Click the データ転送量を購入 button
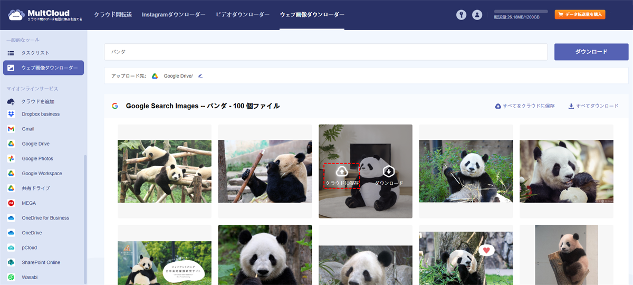Screen dimensions: 633x285 580,15
